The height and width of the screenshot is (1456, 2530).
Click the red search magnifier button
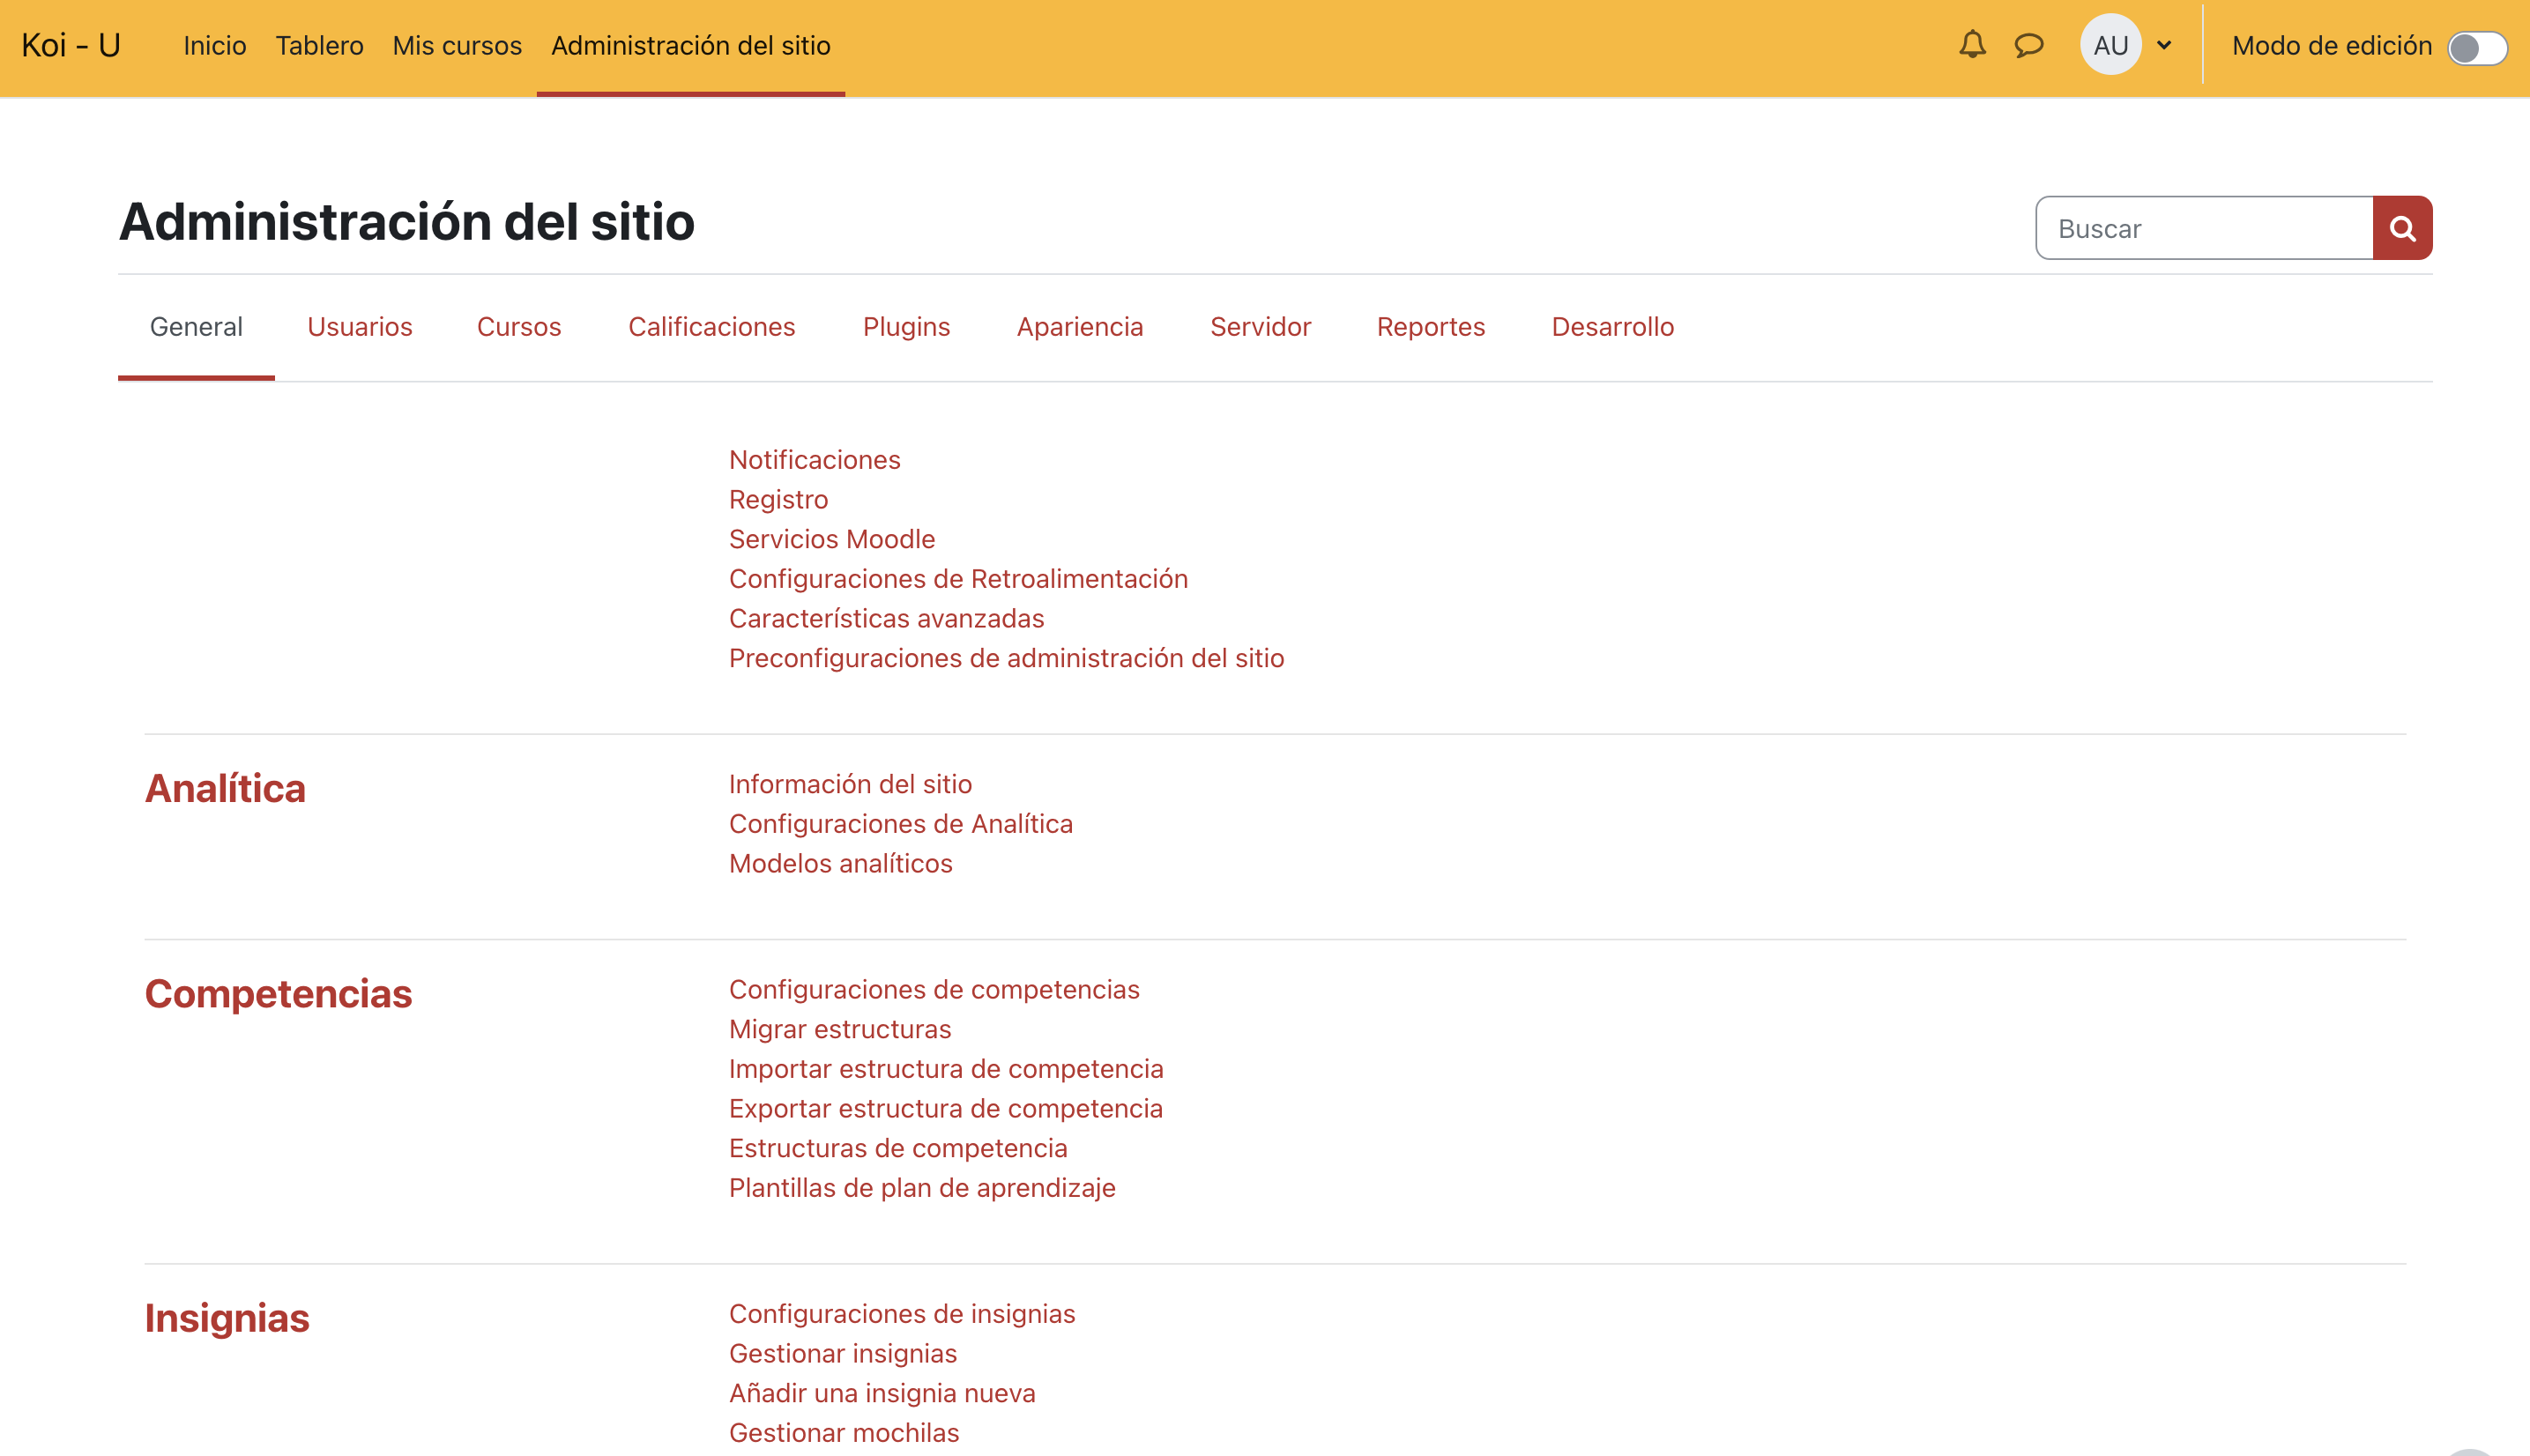click(x=2401, y=228)
